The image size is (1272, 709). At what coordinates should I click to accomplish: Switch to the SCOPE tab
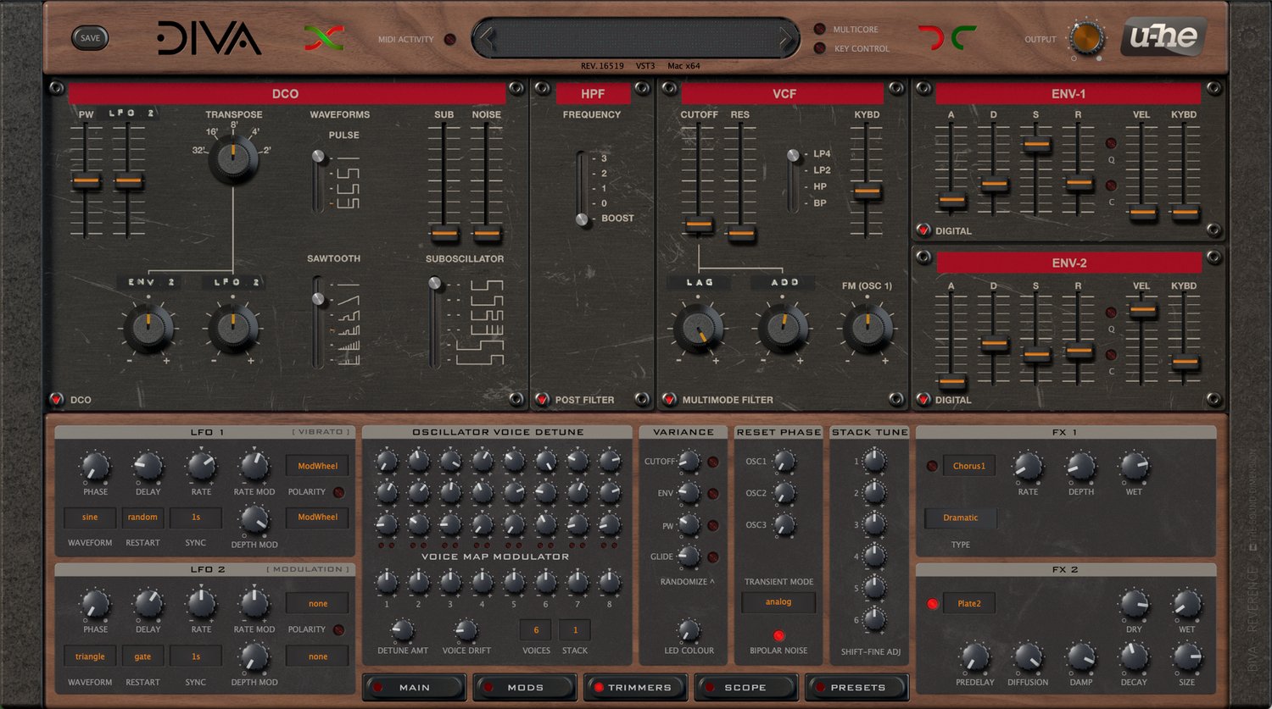(x=746, y=687)
